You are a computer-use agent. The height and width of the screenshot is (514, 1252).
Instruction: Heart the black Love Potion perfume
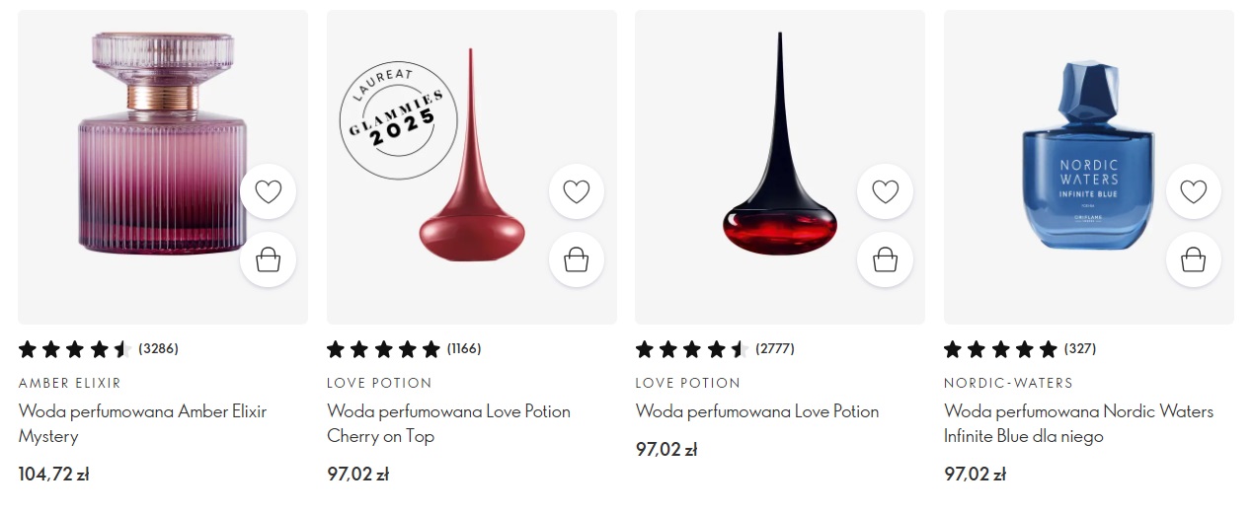885,191
